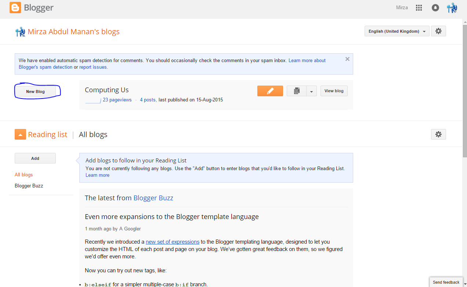Open Computing Us blog title
This screenshot has height=287, width=467.
[x=107, y=90]
